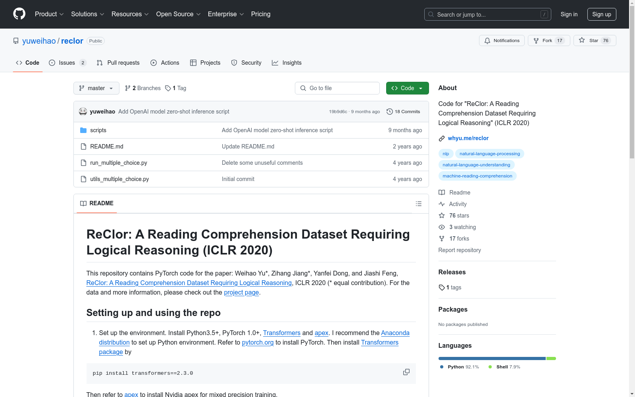The height and width of the screenshot is (397, 635).
Task: Open the master branch selector
Action: point(96,88)
